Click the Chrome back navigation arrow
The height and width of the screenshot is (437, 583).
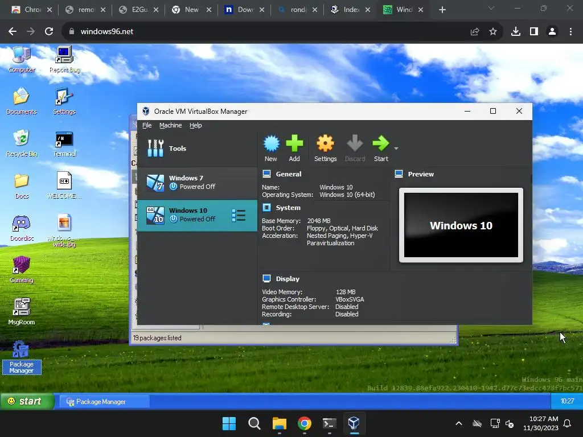click(13, 32)
